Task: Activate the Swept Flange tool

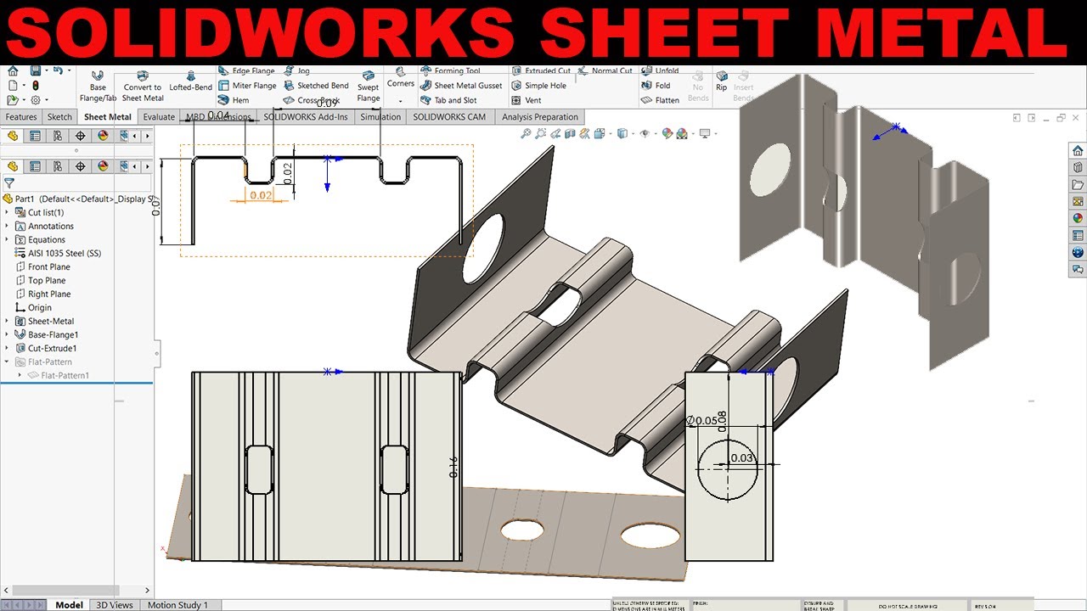Action: tap(369, 86)
